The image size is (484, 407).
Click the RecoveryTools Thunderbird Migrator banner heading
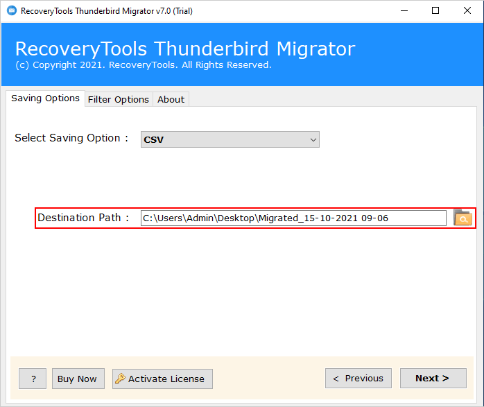click(185, 49)
